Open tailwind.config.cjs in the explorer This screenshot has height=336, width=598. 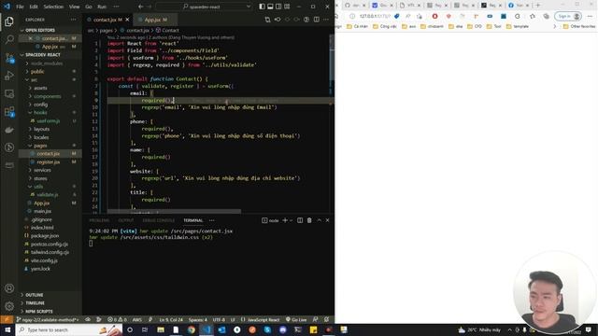click(x=50, y=252)
